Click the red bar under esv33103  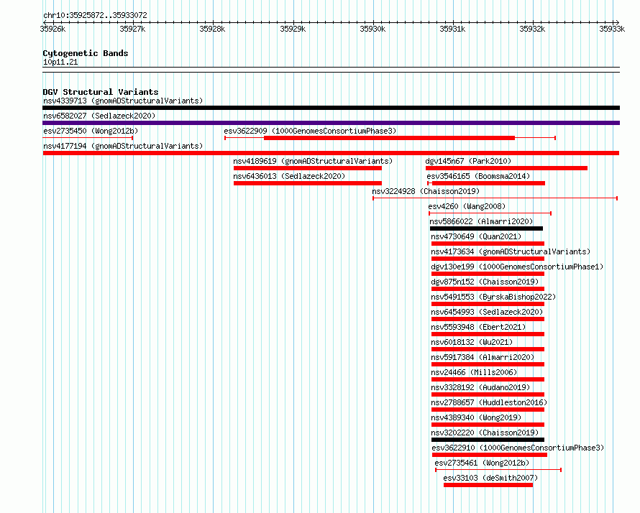coord(488,485)
